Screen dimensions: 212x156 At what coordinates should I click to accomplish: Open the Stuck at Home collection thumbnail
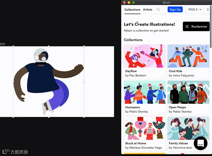coord(145,128)
